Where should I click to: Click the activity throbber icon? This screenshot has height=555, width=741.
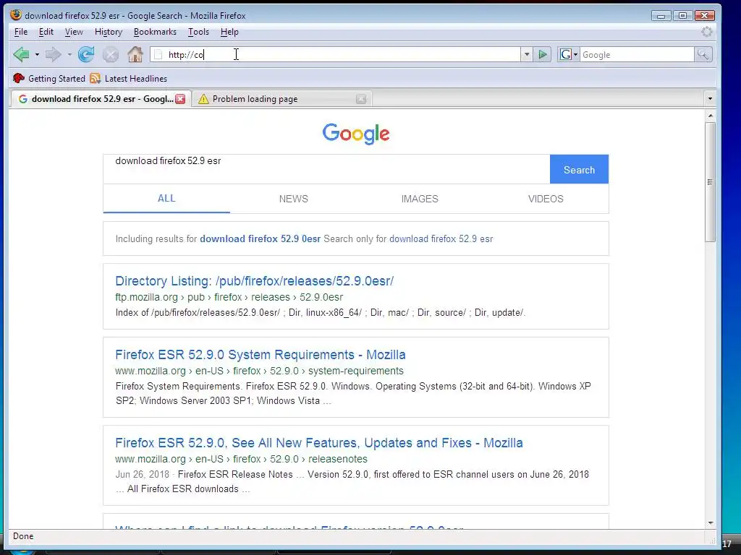coord(706,32)
